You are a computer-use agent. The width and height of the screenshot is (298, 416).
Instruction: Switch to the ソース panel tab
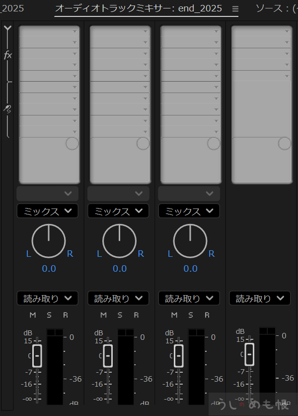pos(276,8)
